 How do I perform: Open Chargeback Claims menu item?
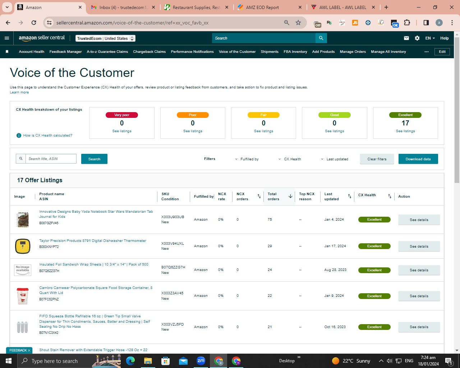[149, 52]
